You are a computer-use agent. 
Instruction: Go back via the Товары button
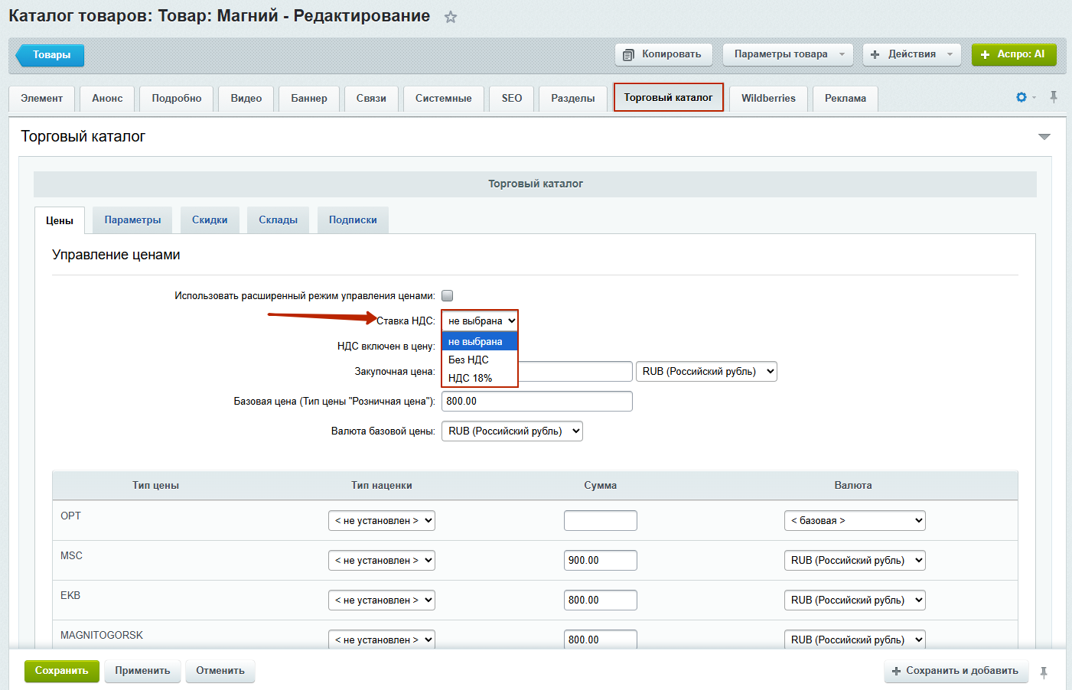point(51,55)
